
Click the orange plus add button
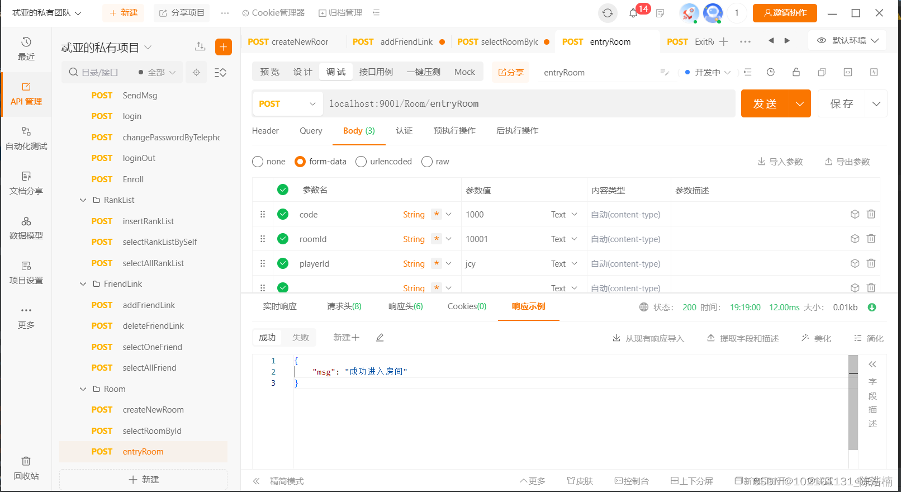(x=224, y=47)
